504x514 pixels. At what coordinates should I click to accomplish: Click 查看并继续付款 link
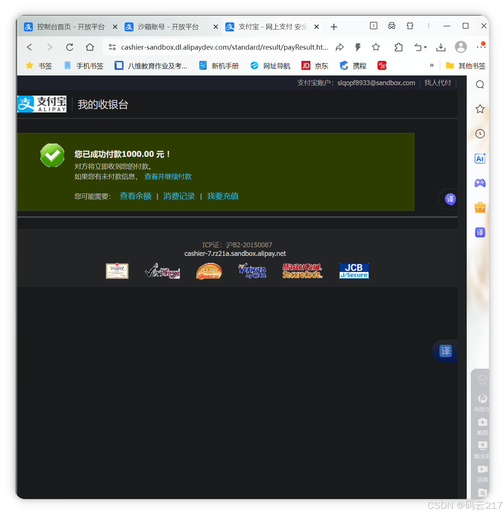click(x=168, y=176)
